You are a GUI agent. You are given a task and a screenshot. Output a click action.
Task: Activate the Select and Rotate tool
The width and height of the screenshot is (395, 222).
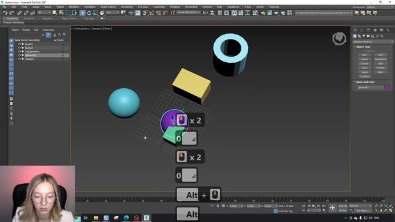89,13
